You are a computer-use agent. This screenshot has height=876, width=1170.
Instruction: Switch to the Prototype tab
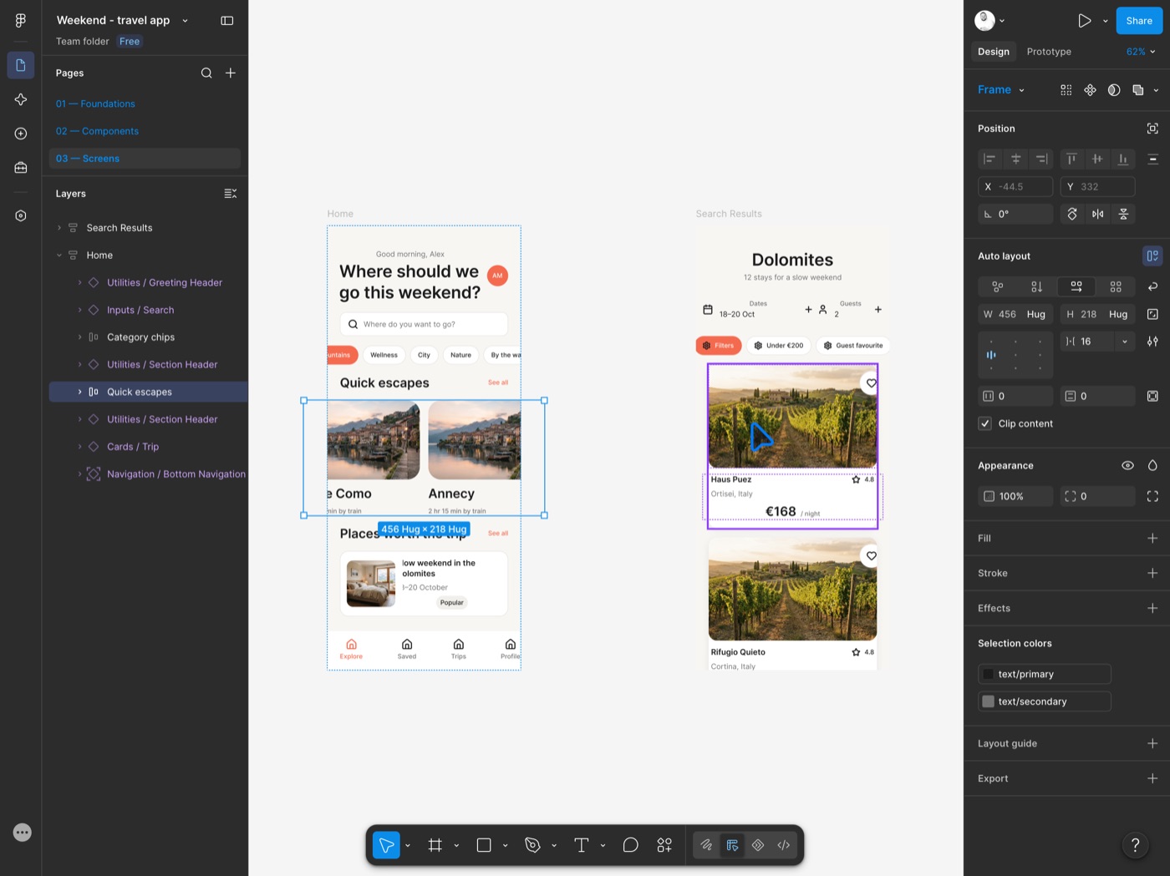coord(1049,52)
